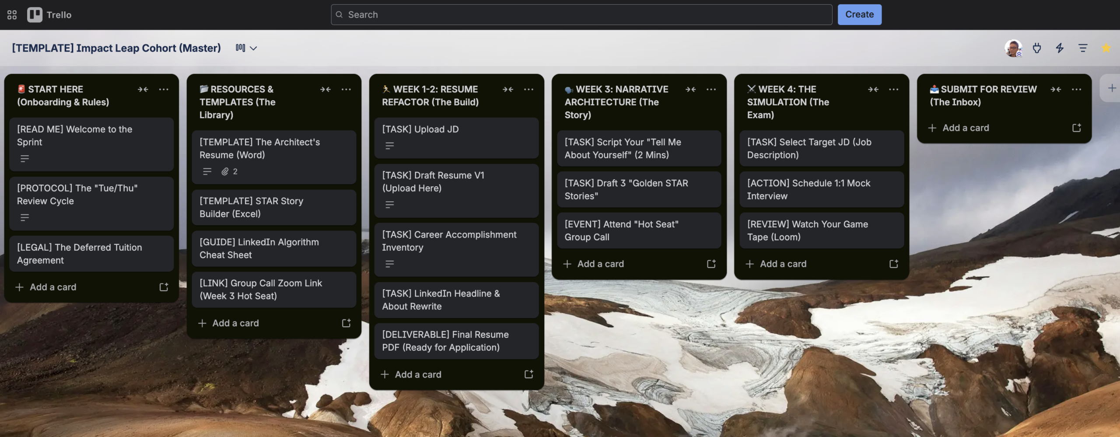
Task: Collapse the SUBMIT FOR REVIEW list
Action: (1056, 89)
